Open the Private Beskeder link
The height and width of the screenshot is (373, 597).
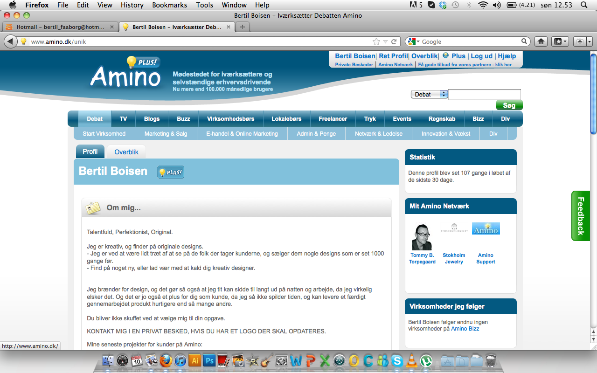(x=354, y=65)
